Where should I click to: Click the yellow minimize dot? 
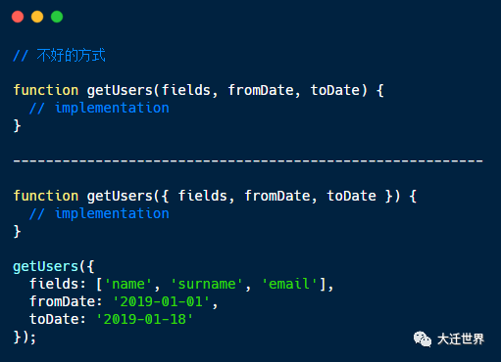tap(37, 17)
